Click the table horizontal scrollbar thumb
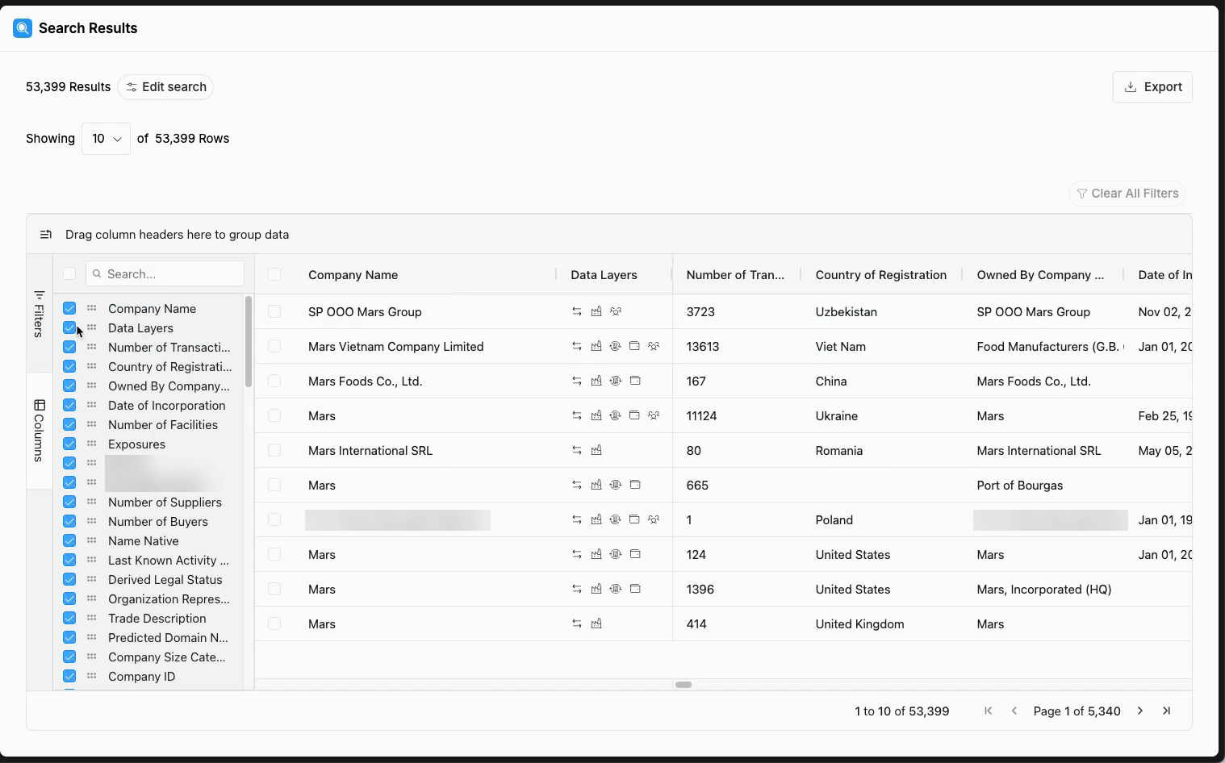 pos(684,685)
